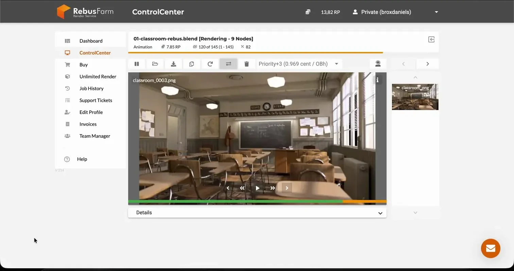Click the frame progress bar under the image
This screenshot has height=271, width=514.
pos(257,202)
